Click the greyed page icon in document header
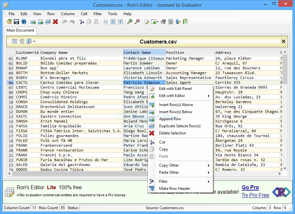This screenshot has width=295, height=214. click(x=22, y=41)
